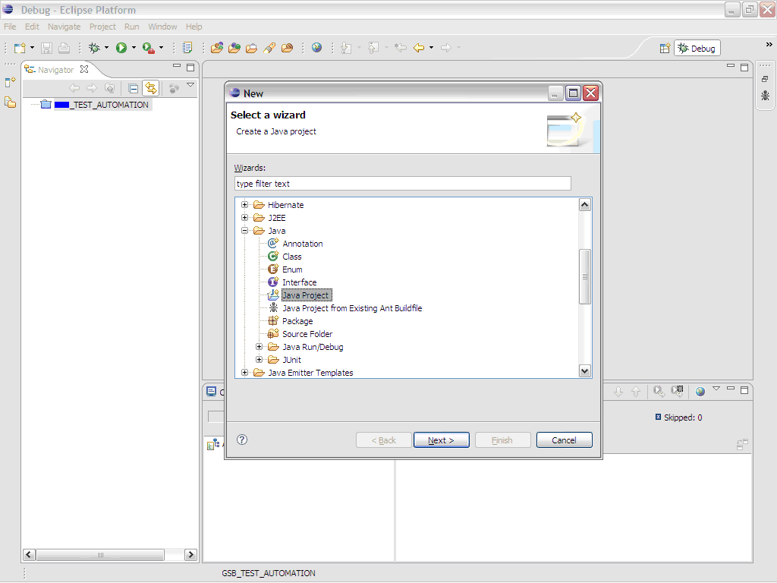Click the External Tools run icon
The height and width of the screenshot is (583, 777).
click(148, 48)
